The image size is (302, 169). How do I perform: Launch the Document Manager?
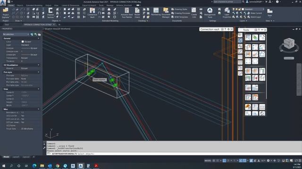tap(166, 13)
